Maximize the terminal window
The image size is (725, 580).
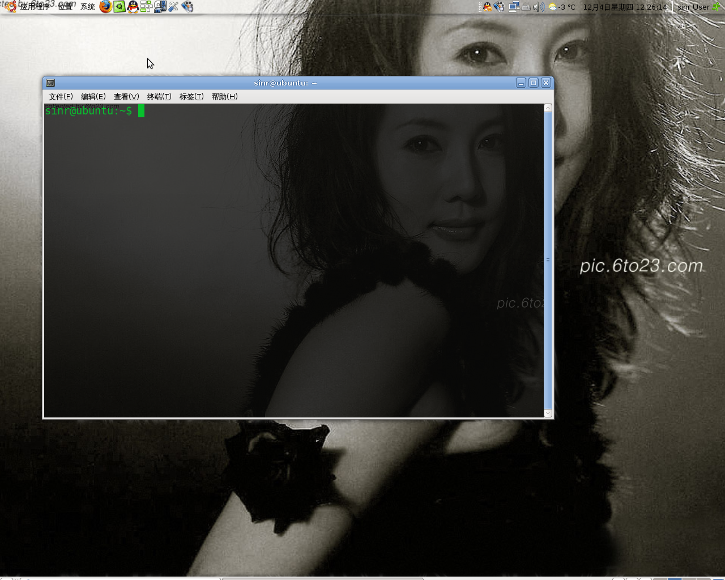click(534, 83)
